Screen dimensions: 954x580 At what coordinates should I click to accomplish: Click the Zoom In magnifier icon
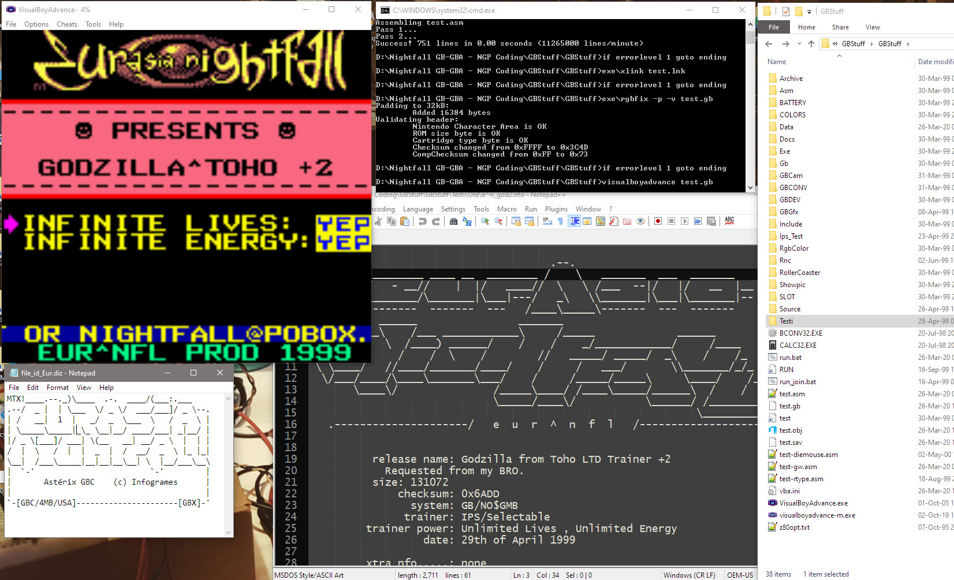pyautogui.click(x=485, y=221)
